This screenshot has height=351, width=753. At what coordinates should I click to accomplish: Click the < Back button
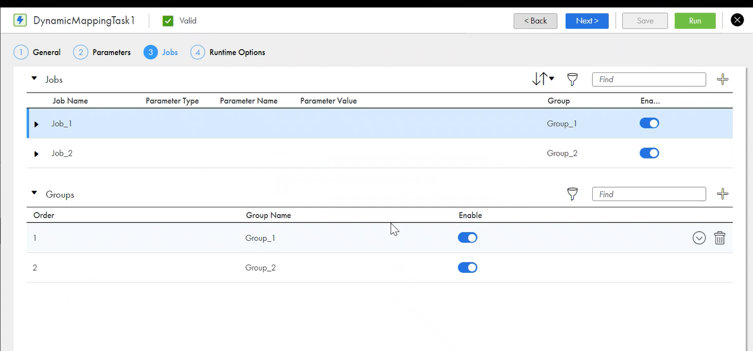click(535, 21)
